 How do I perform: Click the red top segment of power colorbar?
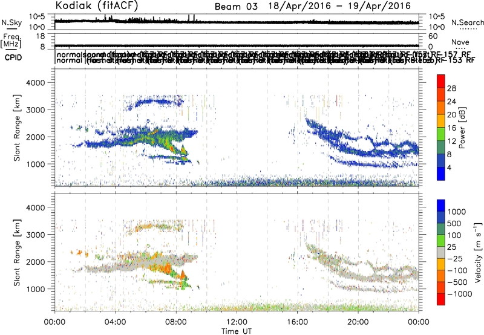pyautogui.click(x=441, y=81)
